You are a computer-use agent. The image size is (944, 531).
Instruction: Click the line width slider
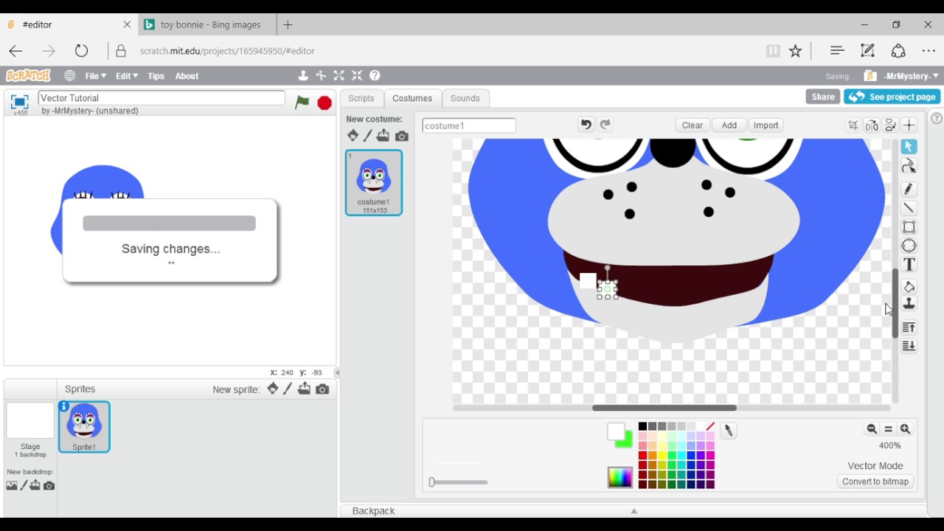(458, 482)
